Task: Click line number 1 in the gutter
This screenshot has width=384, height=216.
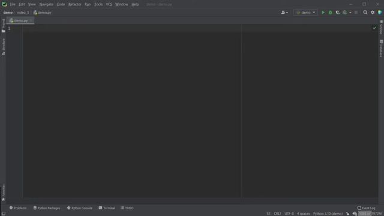Action: tap(9, 28)
